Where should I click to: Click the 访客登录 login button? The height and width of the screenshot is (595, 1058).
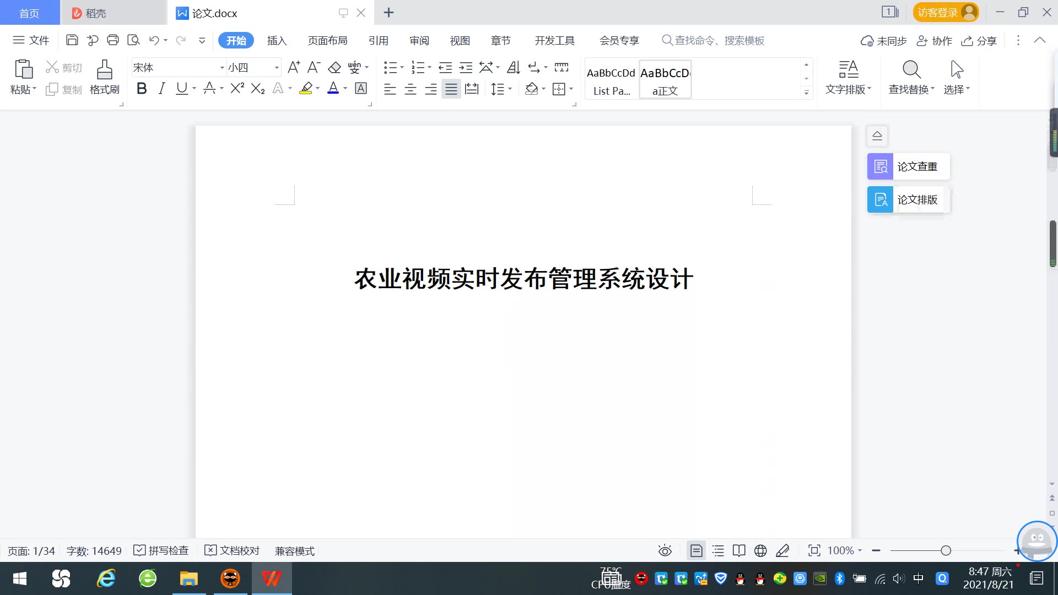coord(945,13)
